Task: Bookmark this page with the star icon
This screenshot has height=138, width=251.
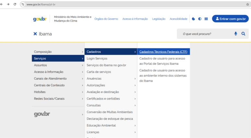Action: tap(247, 5)
